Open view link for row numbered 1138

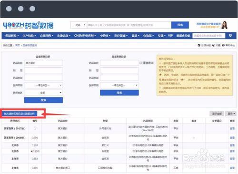232,145
